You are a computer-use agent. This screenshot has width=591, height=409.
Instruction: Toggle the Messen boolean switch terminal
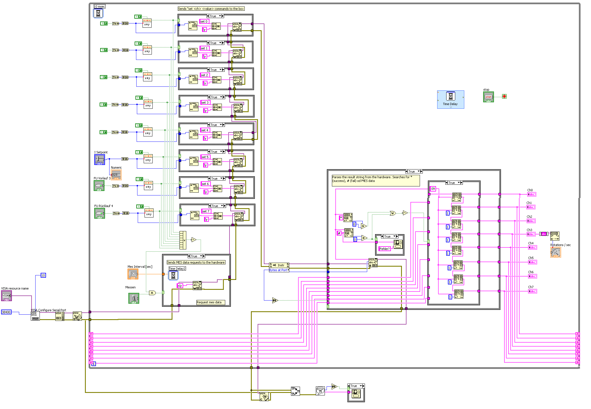[x=134, y=298]
